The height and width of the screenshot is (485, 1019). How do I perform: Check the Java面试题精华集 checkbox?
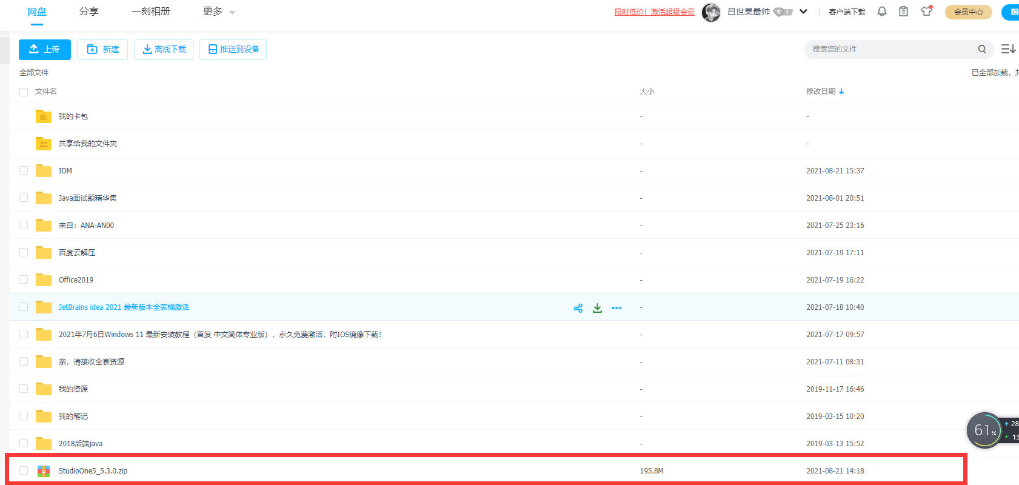click(24, 198)
